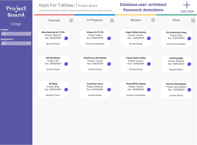197x145 pixels.
Task: Click the Review column count badge
Action: 153,20
